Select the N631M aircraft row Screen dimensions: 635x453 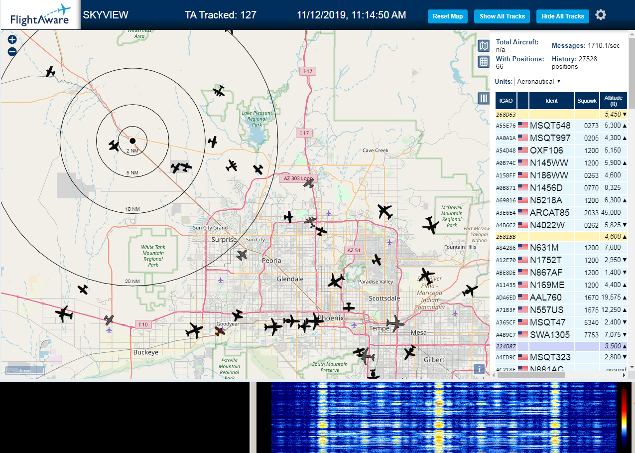click(561, 248)
